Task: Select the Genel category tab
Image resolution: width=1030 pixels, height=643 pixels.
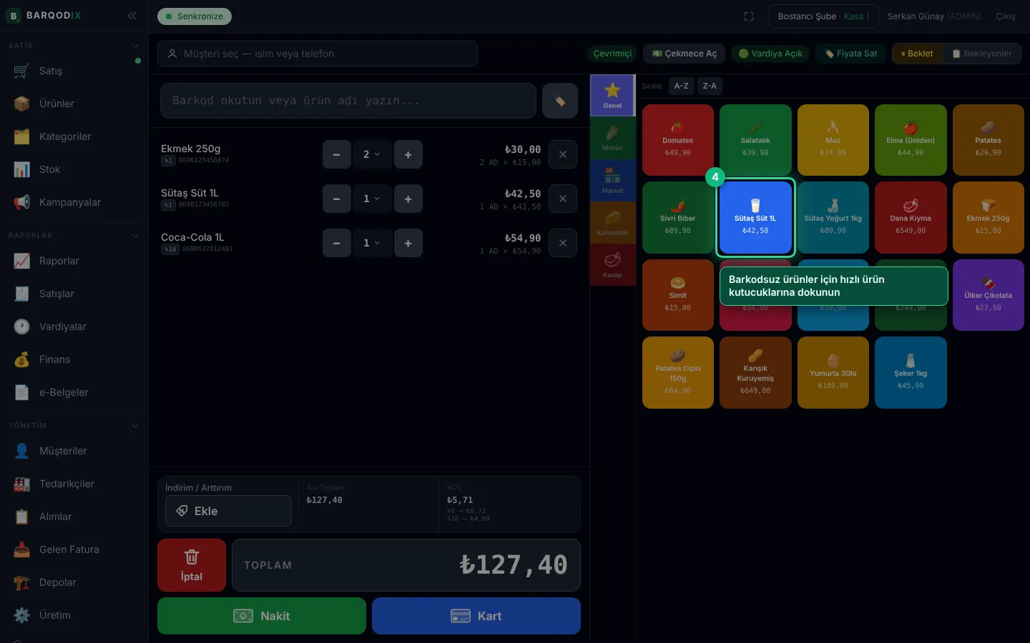Action: click(612, 95)
